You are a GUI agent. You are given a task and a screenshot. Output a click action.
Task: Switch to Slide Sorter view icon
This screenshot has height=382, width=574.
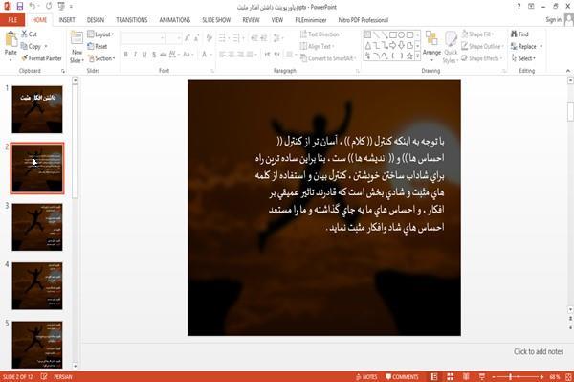point(450,377)
